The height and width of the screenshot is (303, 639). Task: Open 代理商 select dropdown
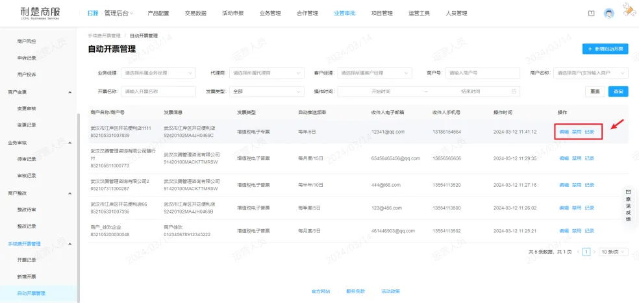(266, 73)
